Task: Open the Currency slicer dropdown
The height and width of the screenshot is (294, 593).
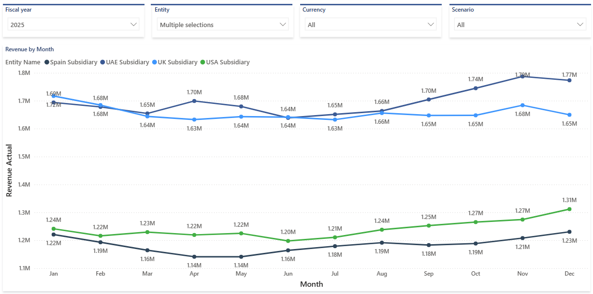Action: pyautogui.click(x=431, y=24)
